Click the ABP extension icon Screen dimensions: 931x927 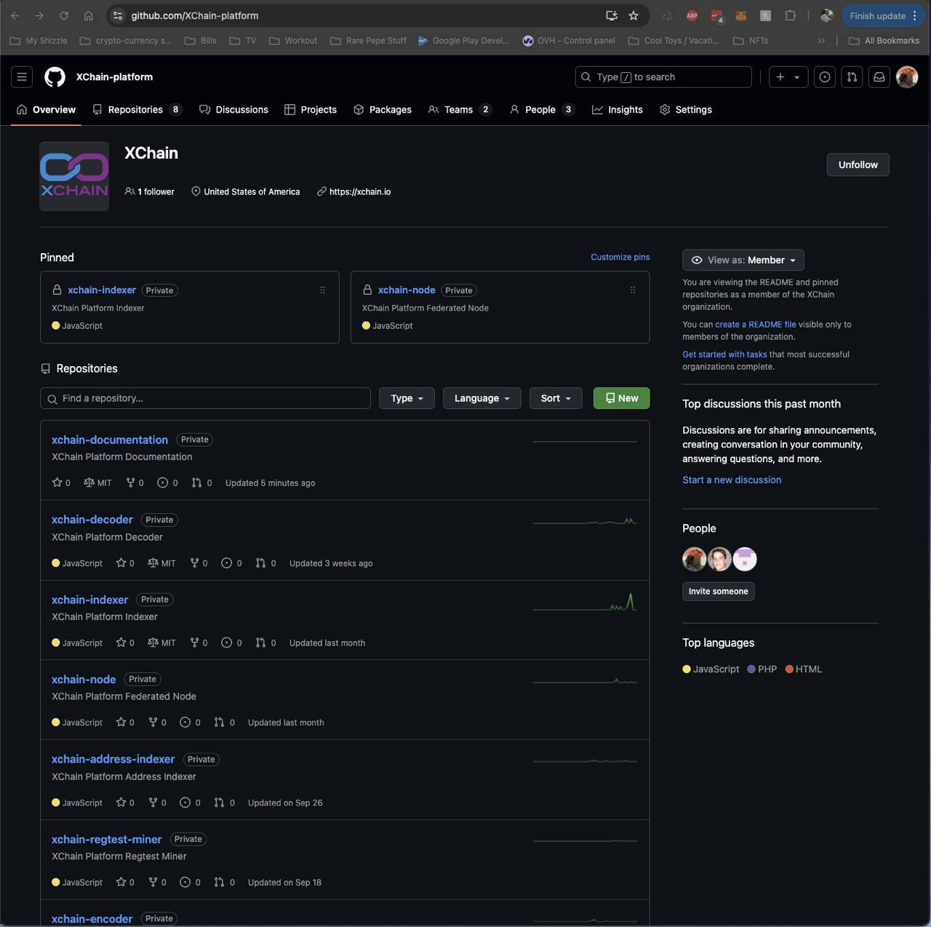click(x=692, y=15)
